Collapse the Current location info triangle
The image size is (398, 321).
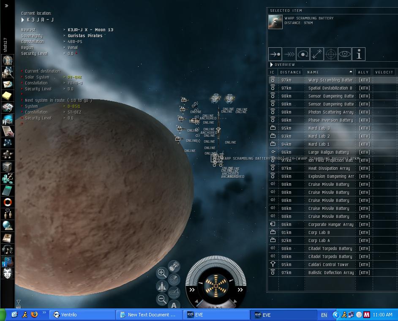(x=22, y=20)
